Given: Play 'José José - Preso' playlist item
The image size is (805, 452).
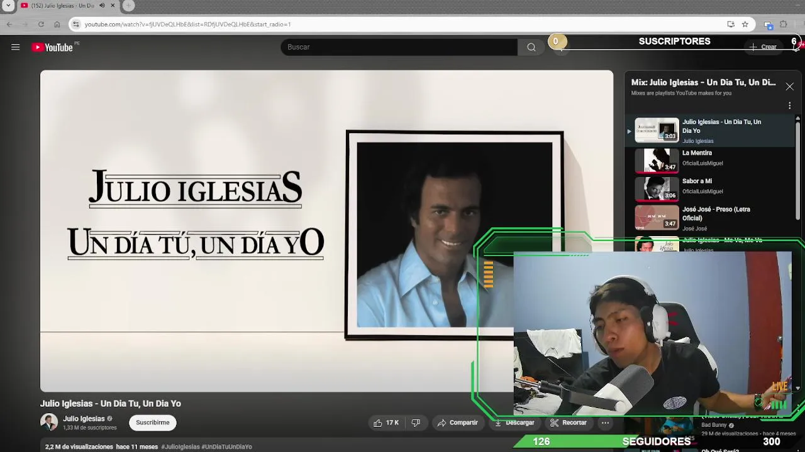Looking at the screenshot, I should (x=709, y=218).
